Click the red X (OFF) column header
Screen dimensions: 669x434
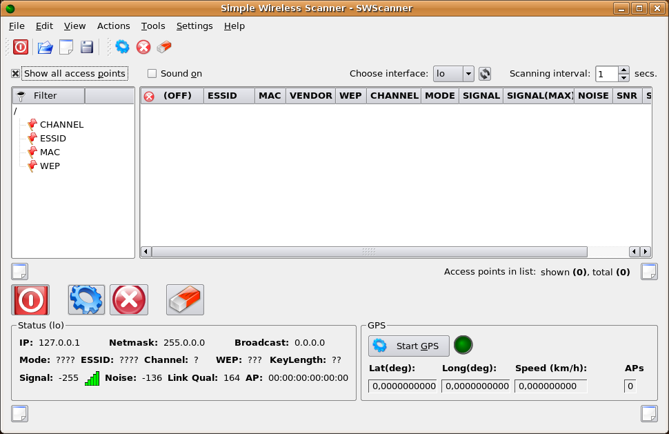pos(172,96)
